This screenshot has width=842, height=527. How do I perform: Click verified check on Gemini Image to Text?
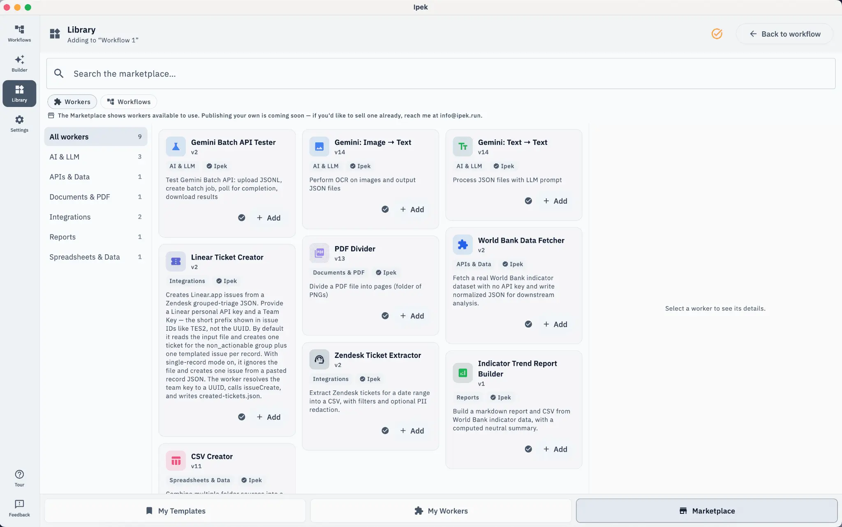click(385, 209)
